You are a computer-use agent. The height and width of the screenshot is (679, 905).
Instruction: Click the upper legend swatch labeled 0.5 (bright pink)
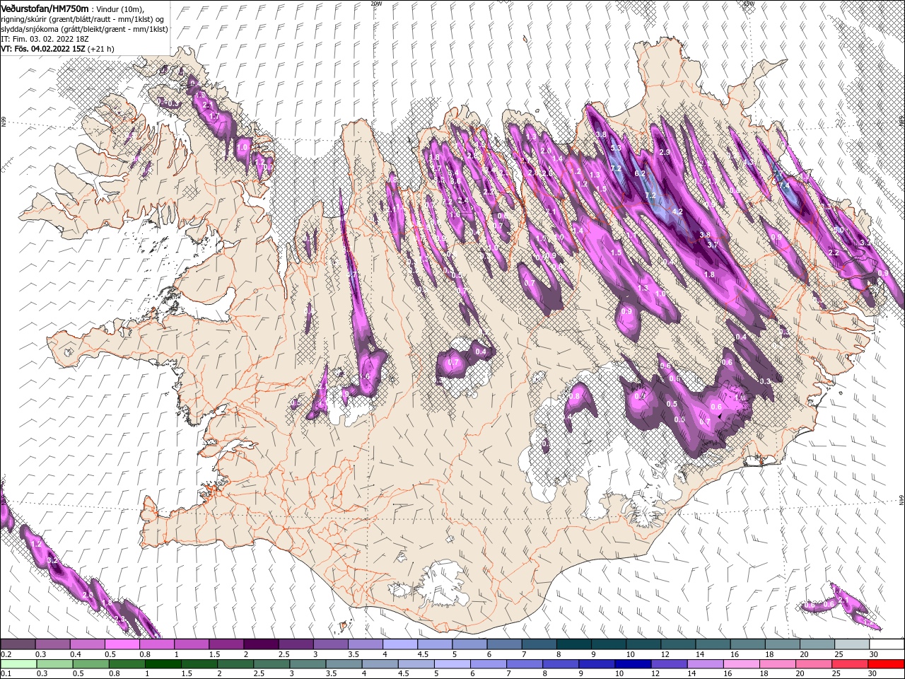click(122, 644)
